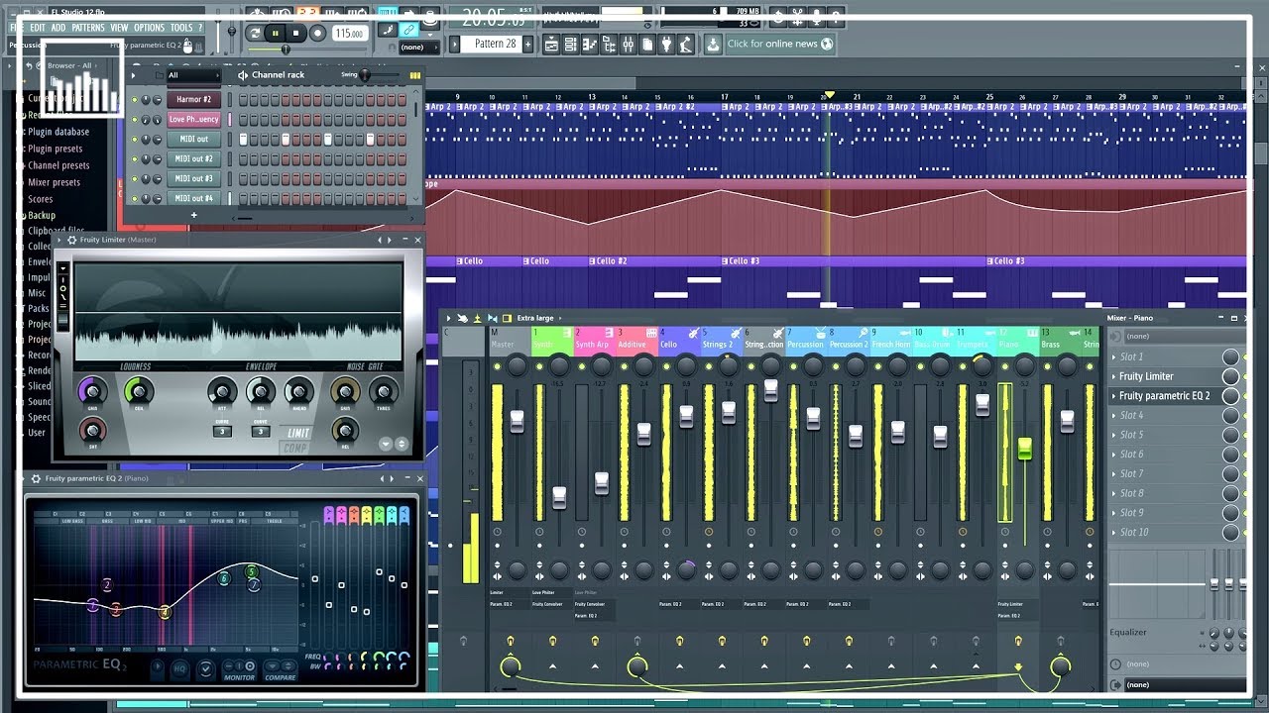Toggle MIDI out #2 channel mute light
The height and width of the screenshot is (713, 1269).
point(134,158)
